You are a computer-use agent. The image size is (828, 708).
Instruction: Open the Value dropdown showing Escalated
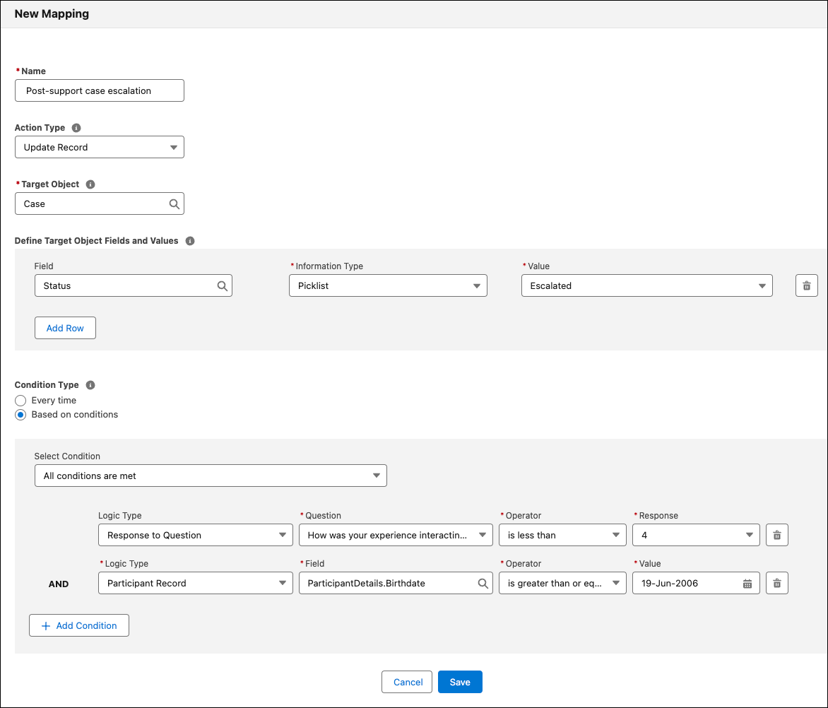647,285
